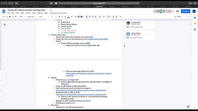Redo the last edit
Image resolution: width=198 pixels, height=111 pixels.
pos(7,17)
